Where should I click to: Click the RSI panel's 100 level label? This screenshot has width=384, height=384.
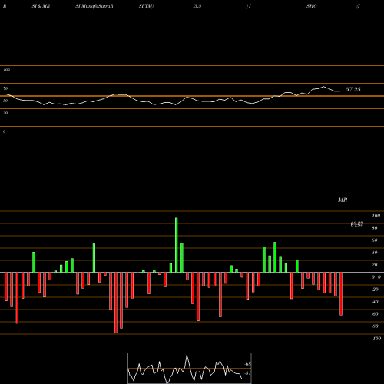(x=6, y=70)
